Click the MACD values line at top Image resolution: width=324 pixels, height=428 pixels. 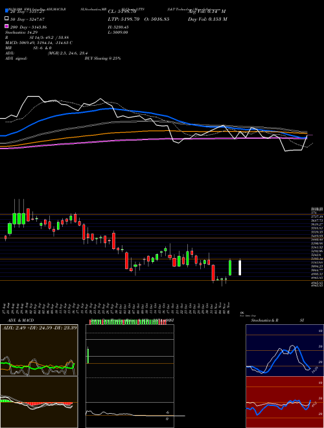[x=39, y=43]
